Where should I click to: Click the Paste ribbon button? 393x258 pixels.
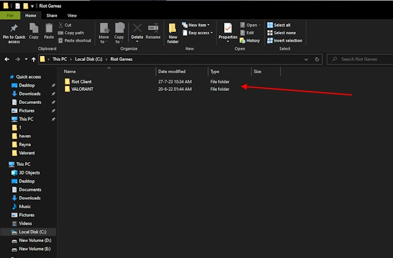tap(49, 31)
